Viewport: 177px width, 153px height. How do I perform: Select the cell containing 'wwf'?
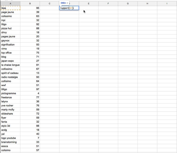10,85
